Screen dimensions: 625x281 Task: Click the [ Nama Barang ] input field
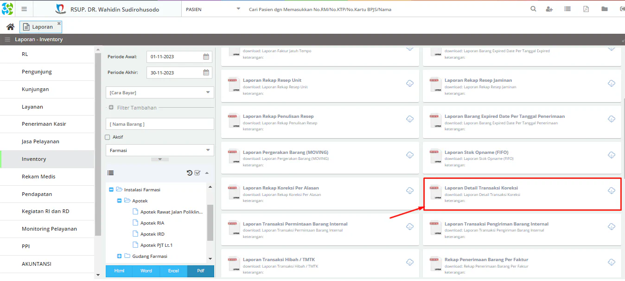160,124
